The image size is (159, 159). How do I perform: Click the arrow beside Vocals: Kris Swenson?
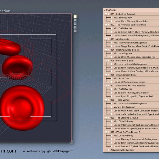coord(111,107)
